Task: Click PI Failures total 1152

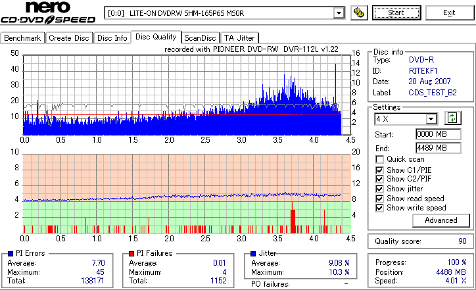Action: 218,281
